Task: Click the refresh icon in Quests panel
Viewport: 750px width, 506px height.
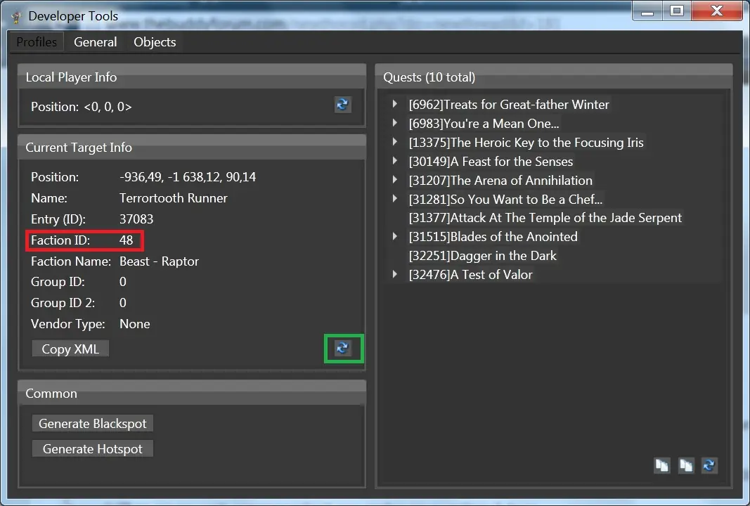Action: point(709,465)
